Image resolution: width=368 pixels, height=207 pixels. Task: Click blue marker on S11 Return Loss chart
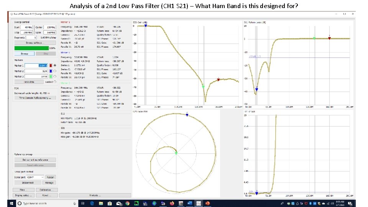pos(257,89)
